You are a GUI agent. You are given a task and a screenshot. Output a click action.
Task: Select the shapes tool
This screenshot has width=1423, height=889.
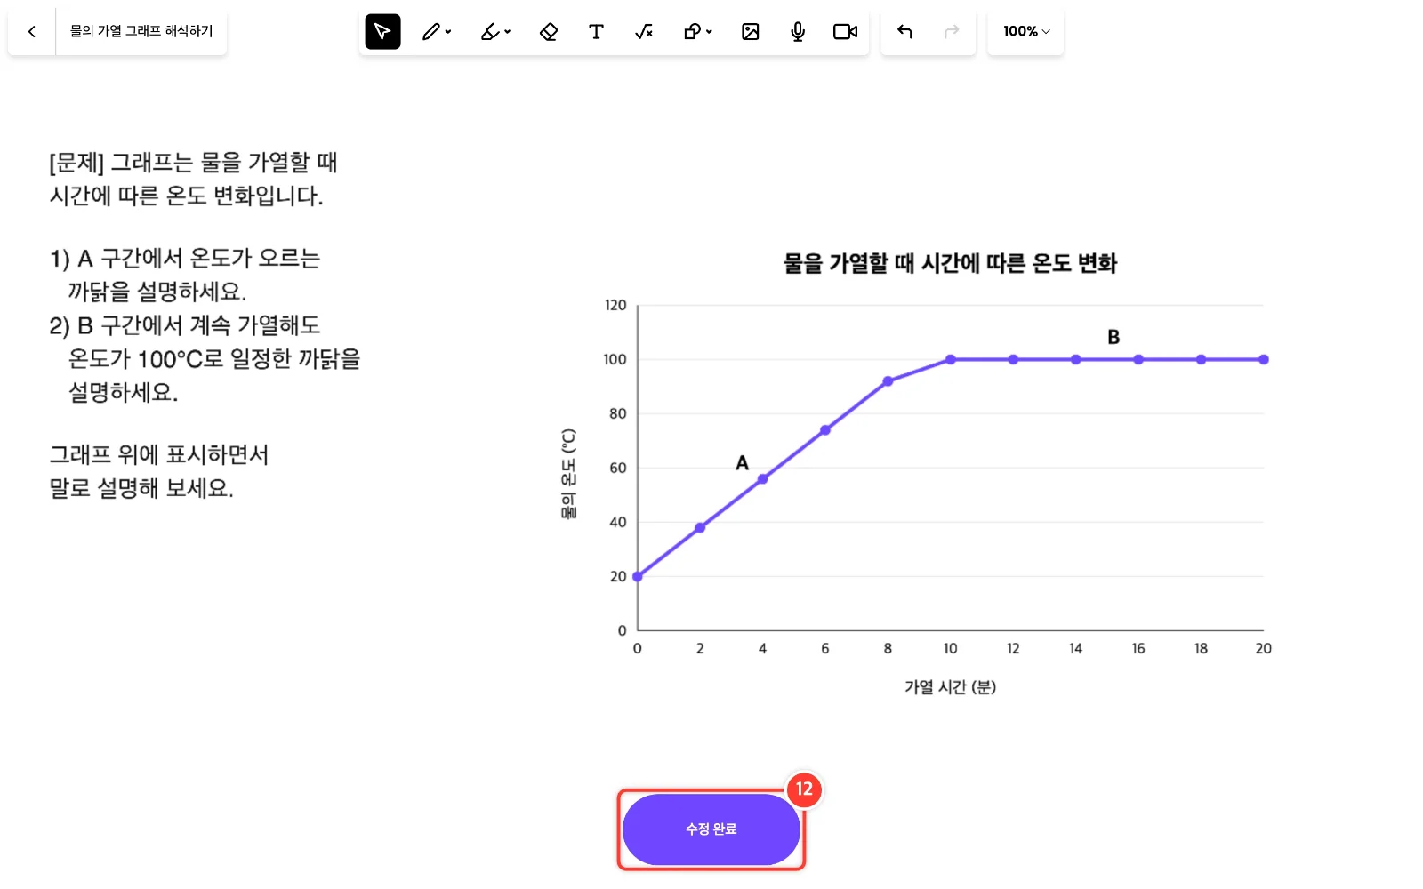click(x=692, y=32)
